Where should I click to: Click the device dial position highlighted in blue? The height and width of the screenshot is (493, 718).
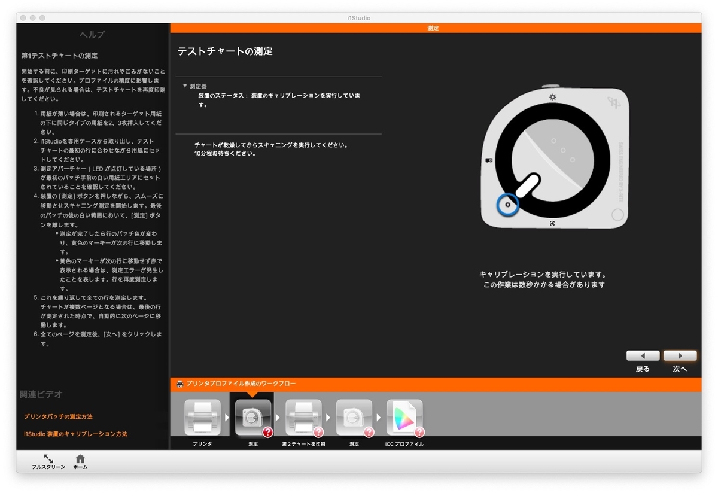(507, 205)
